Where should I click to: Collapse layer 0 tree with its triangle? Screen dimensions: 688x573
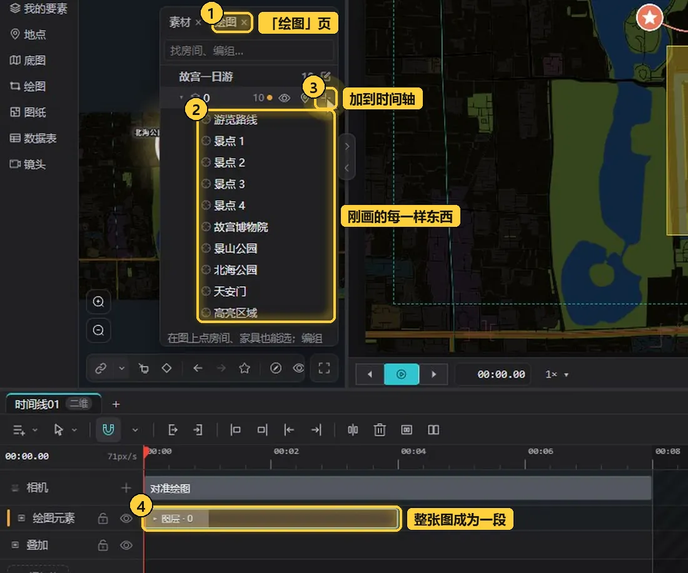point(181,97)
